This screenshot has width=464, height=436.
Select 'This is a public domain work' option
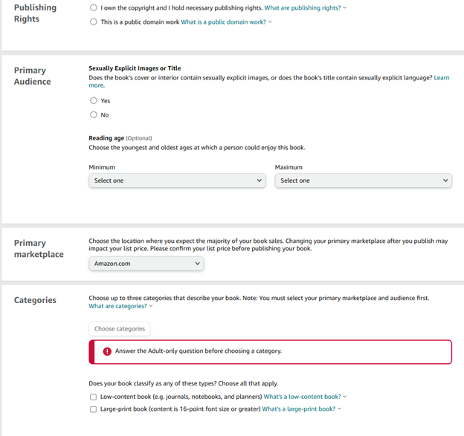pos(94,22)
